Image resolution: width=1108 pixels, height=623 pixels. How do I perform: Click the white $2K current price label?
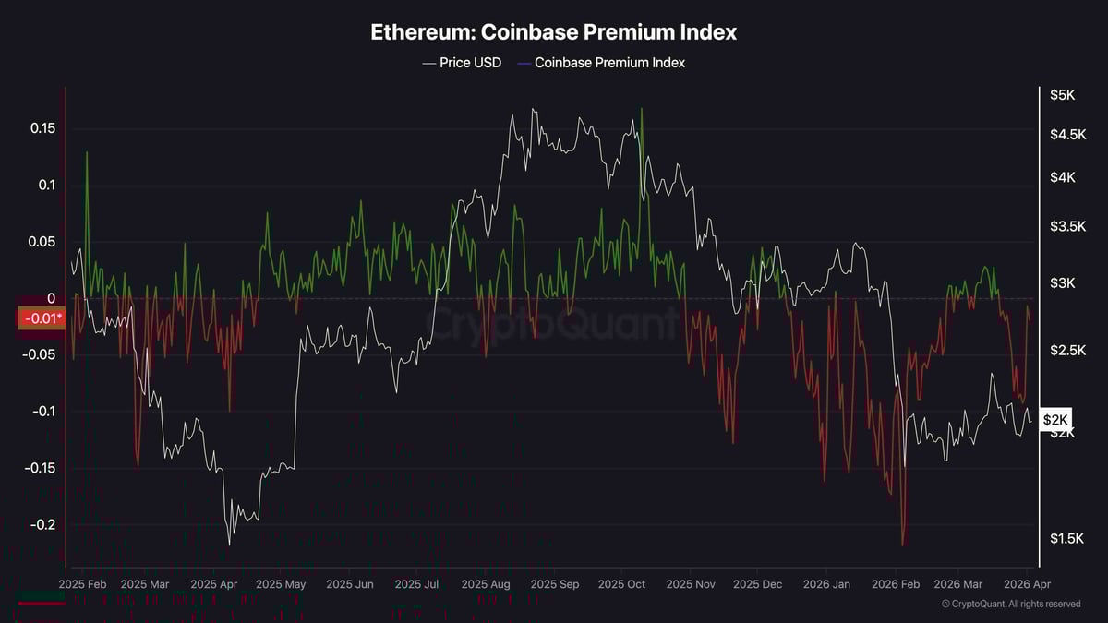coord(1056,420)
